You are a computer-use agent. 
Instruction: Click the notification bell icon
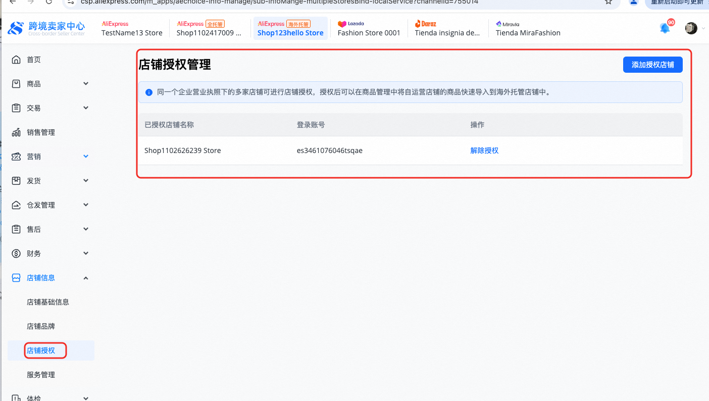click(x=665, y=28)
